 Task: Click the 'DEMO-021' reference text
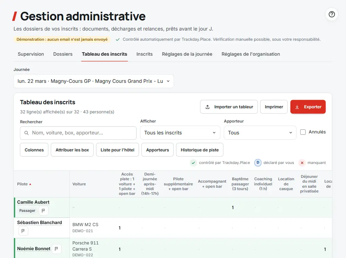(83, 231)
